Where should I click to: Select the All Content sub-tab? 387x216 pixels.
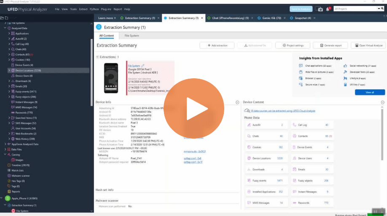coord(106,36)
